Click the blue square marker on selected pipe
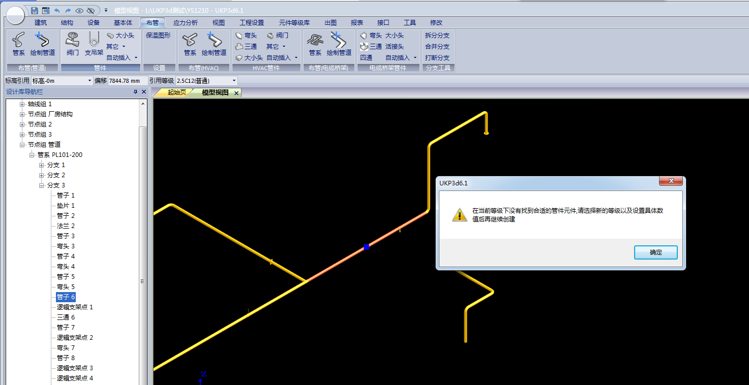Viewport: 749px width, 385px height. coord(366,247)
